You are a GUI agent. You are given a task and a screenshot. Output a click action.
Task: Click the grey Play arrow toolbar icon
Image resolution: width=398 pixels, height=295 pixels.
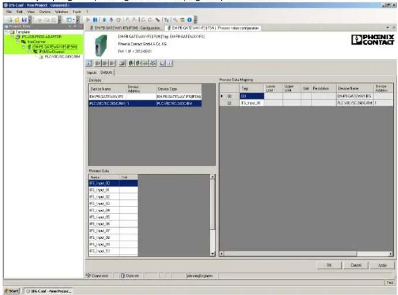click(x=88, y=20)
